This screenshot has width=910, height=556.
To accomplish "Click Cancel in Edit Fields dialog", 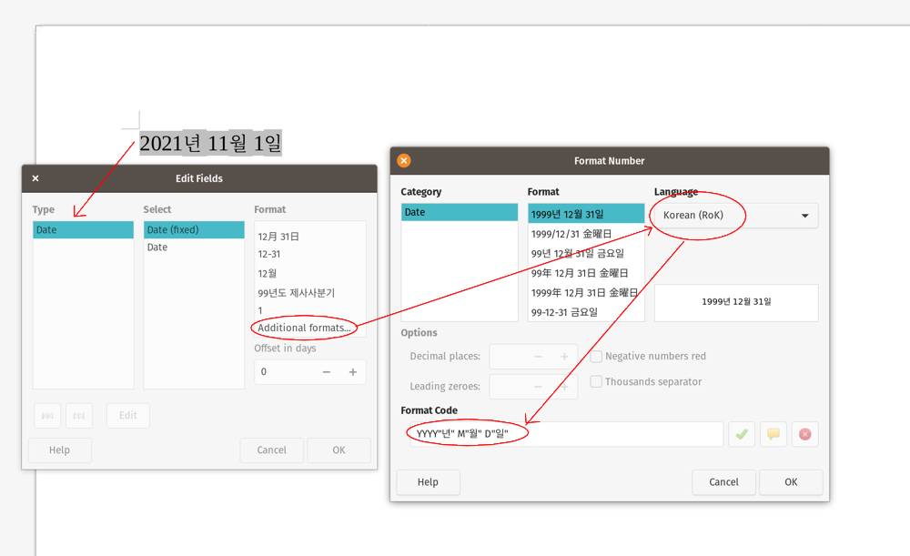I will pyautogui.click(x=271, y=450).
